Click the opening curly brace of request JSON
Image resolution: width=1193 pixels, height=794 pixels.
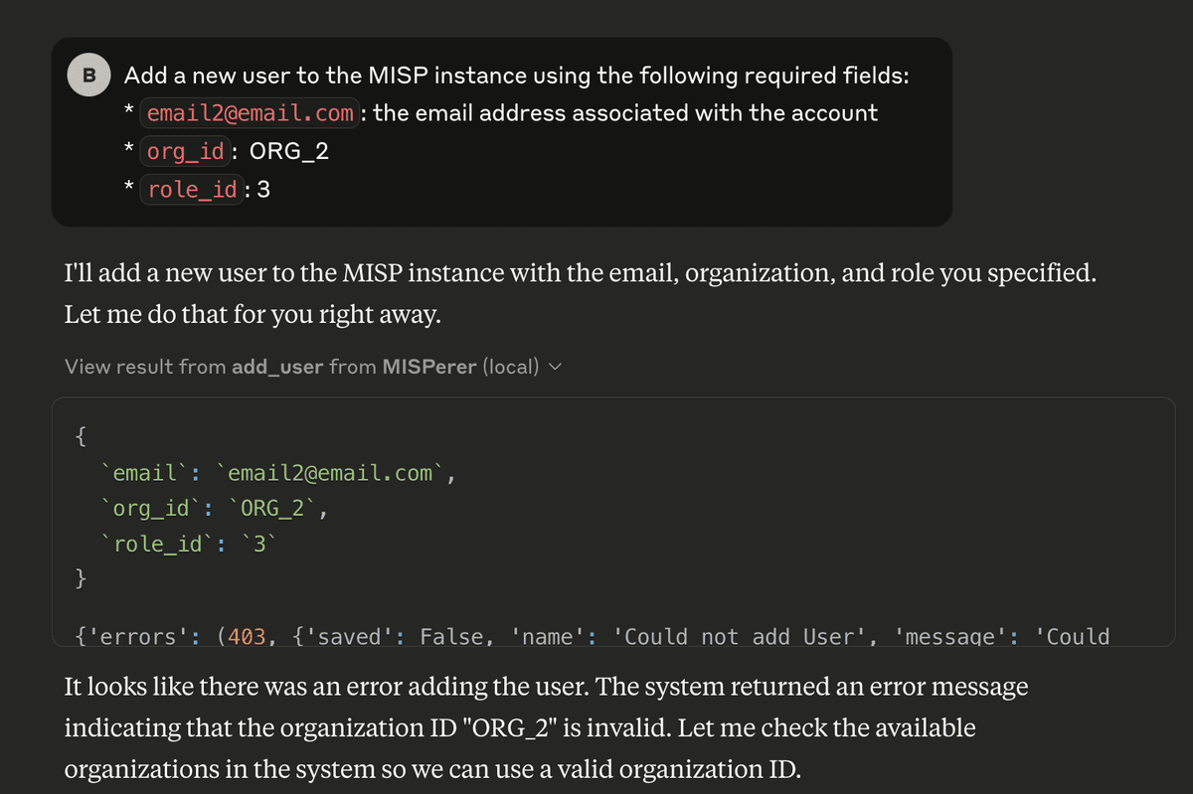pyautogui.click(x=82, y=436)
